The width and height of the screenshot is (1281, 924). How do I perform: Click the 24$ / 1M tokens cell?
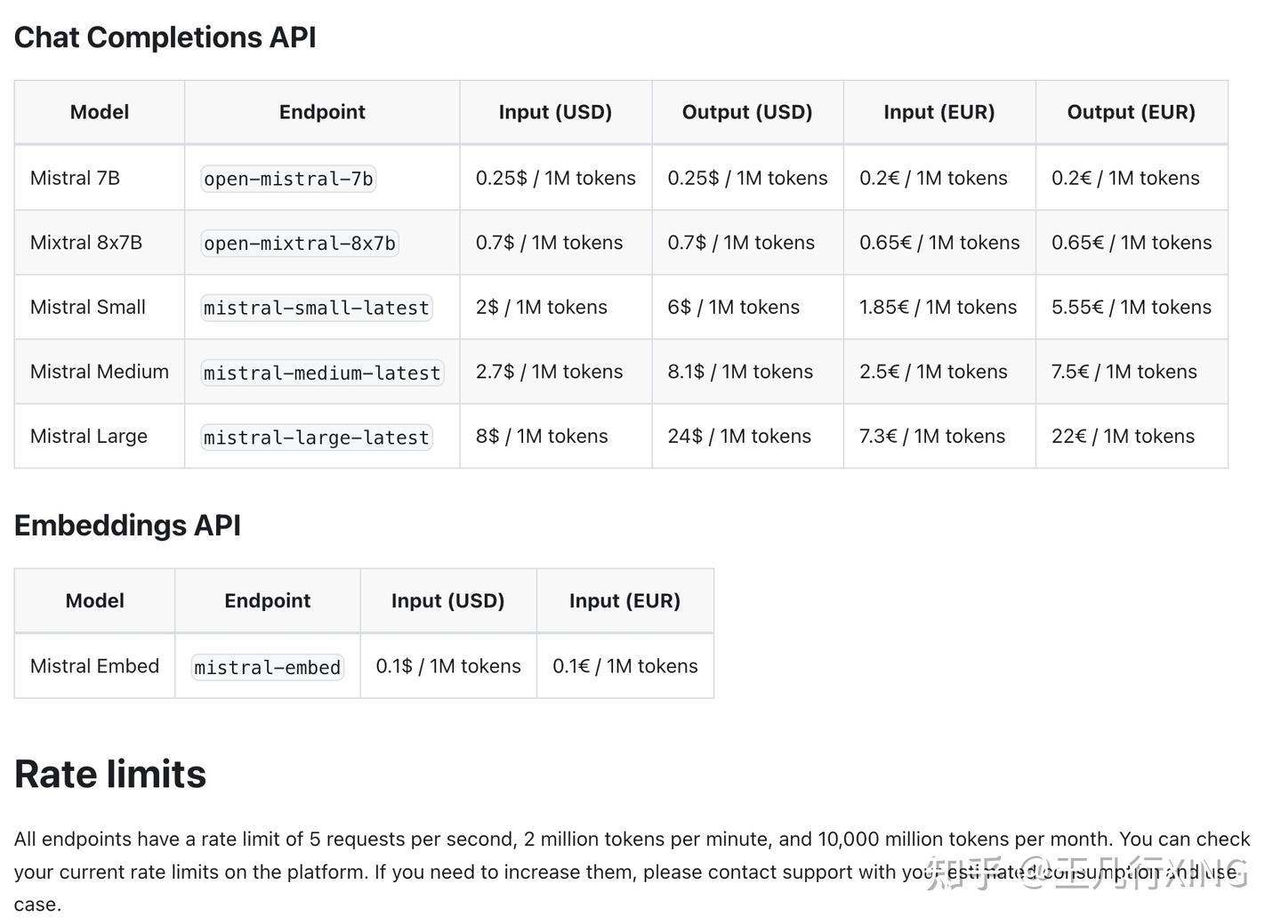point(739,437)
